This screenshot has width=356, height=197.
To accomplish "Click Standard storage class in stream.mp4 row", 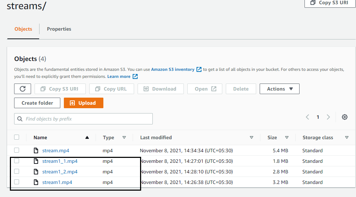I will 312,150.
